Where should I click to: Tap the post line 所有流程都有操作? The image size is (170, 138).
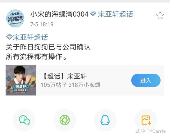point(36,57)
